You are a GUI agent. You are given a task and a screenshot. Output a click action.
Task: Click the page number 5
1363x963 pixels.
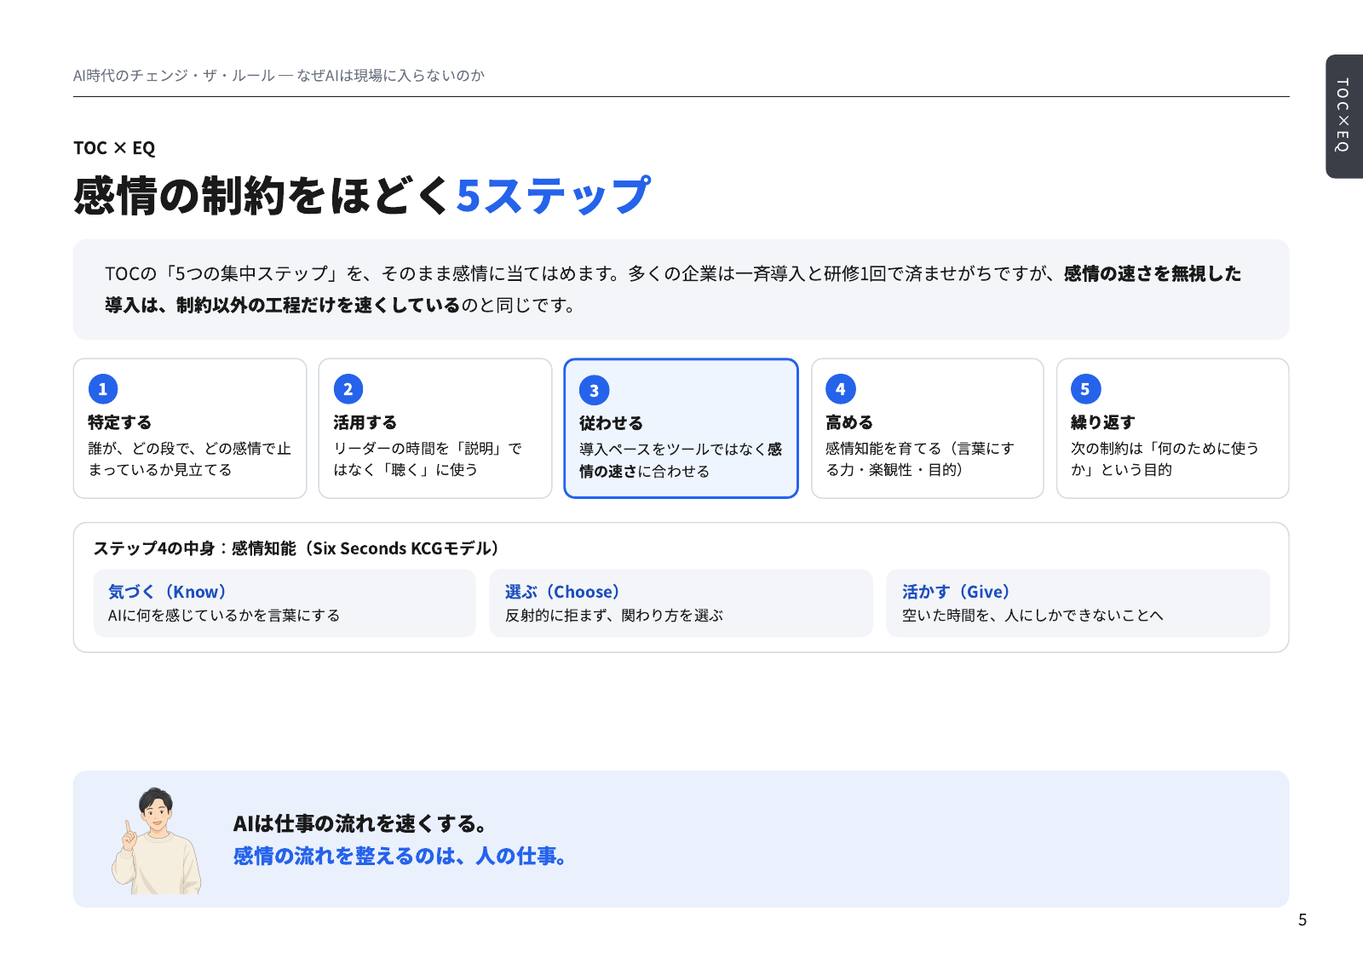[x=1303, y=920]
